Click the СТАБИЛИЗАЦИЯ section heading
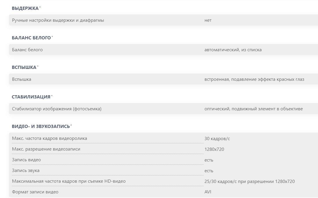Screen dimensions: 318x198 pyautogui.click(x=31, y=97)
